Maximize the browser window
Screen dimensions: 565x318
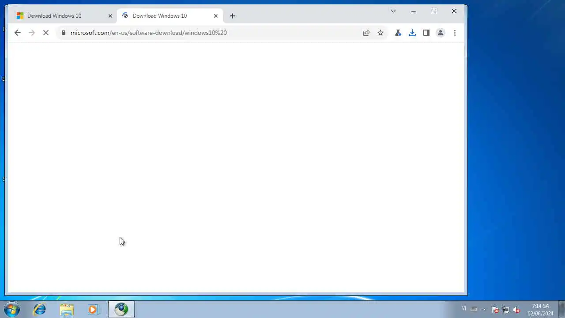pos(434,11)
